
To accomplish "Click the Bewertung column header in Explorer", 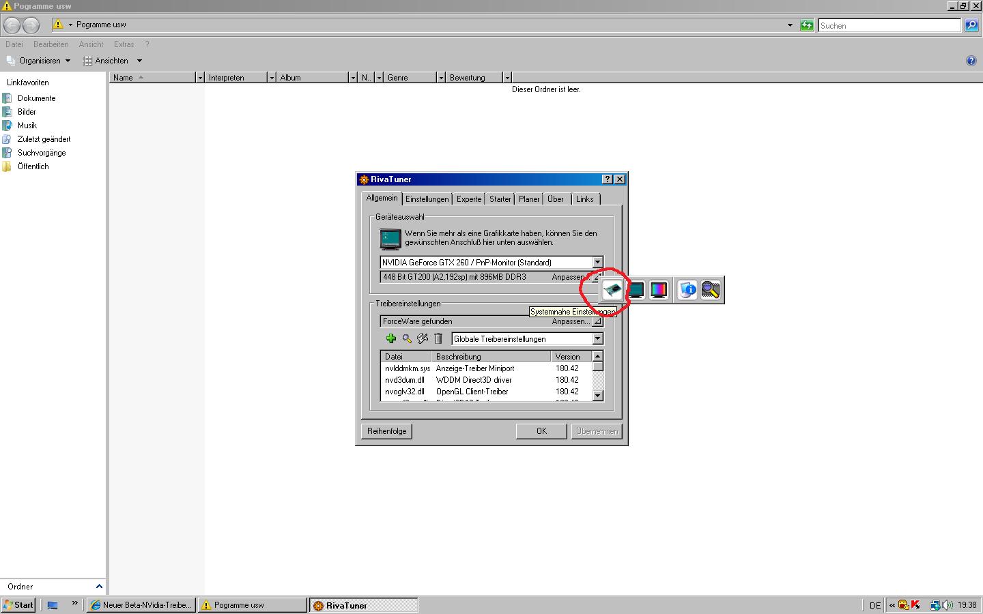I will click(474, 78).
